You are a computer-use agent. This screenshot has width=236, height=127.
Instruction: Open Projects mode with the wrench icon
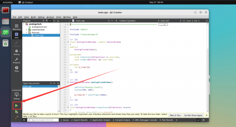[17, 61]
